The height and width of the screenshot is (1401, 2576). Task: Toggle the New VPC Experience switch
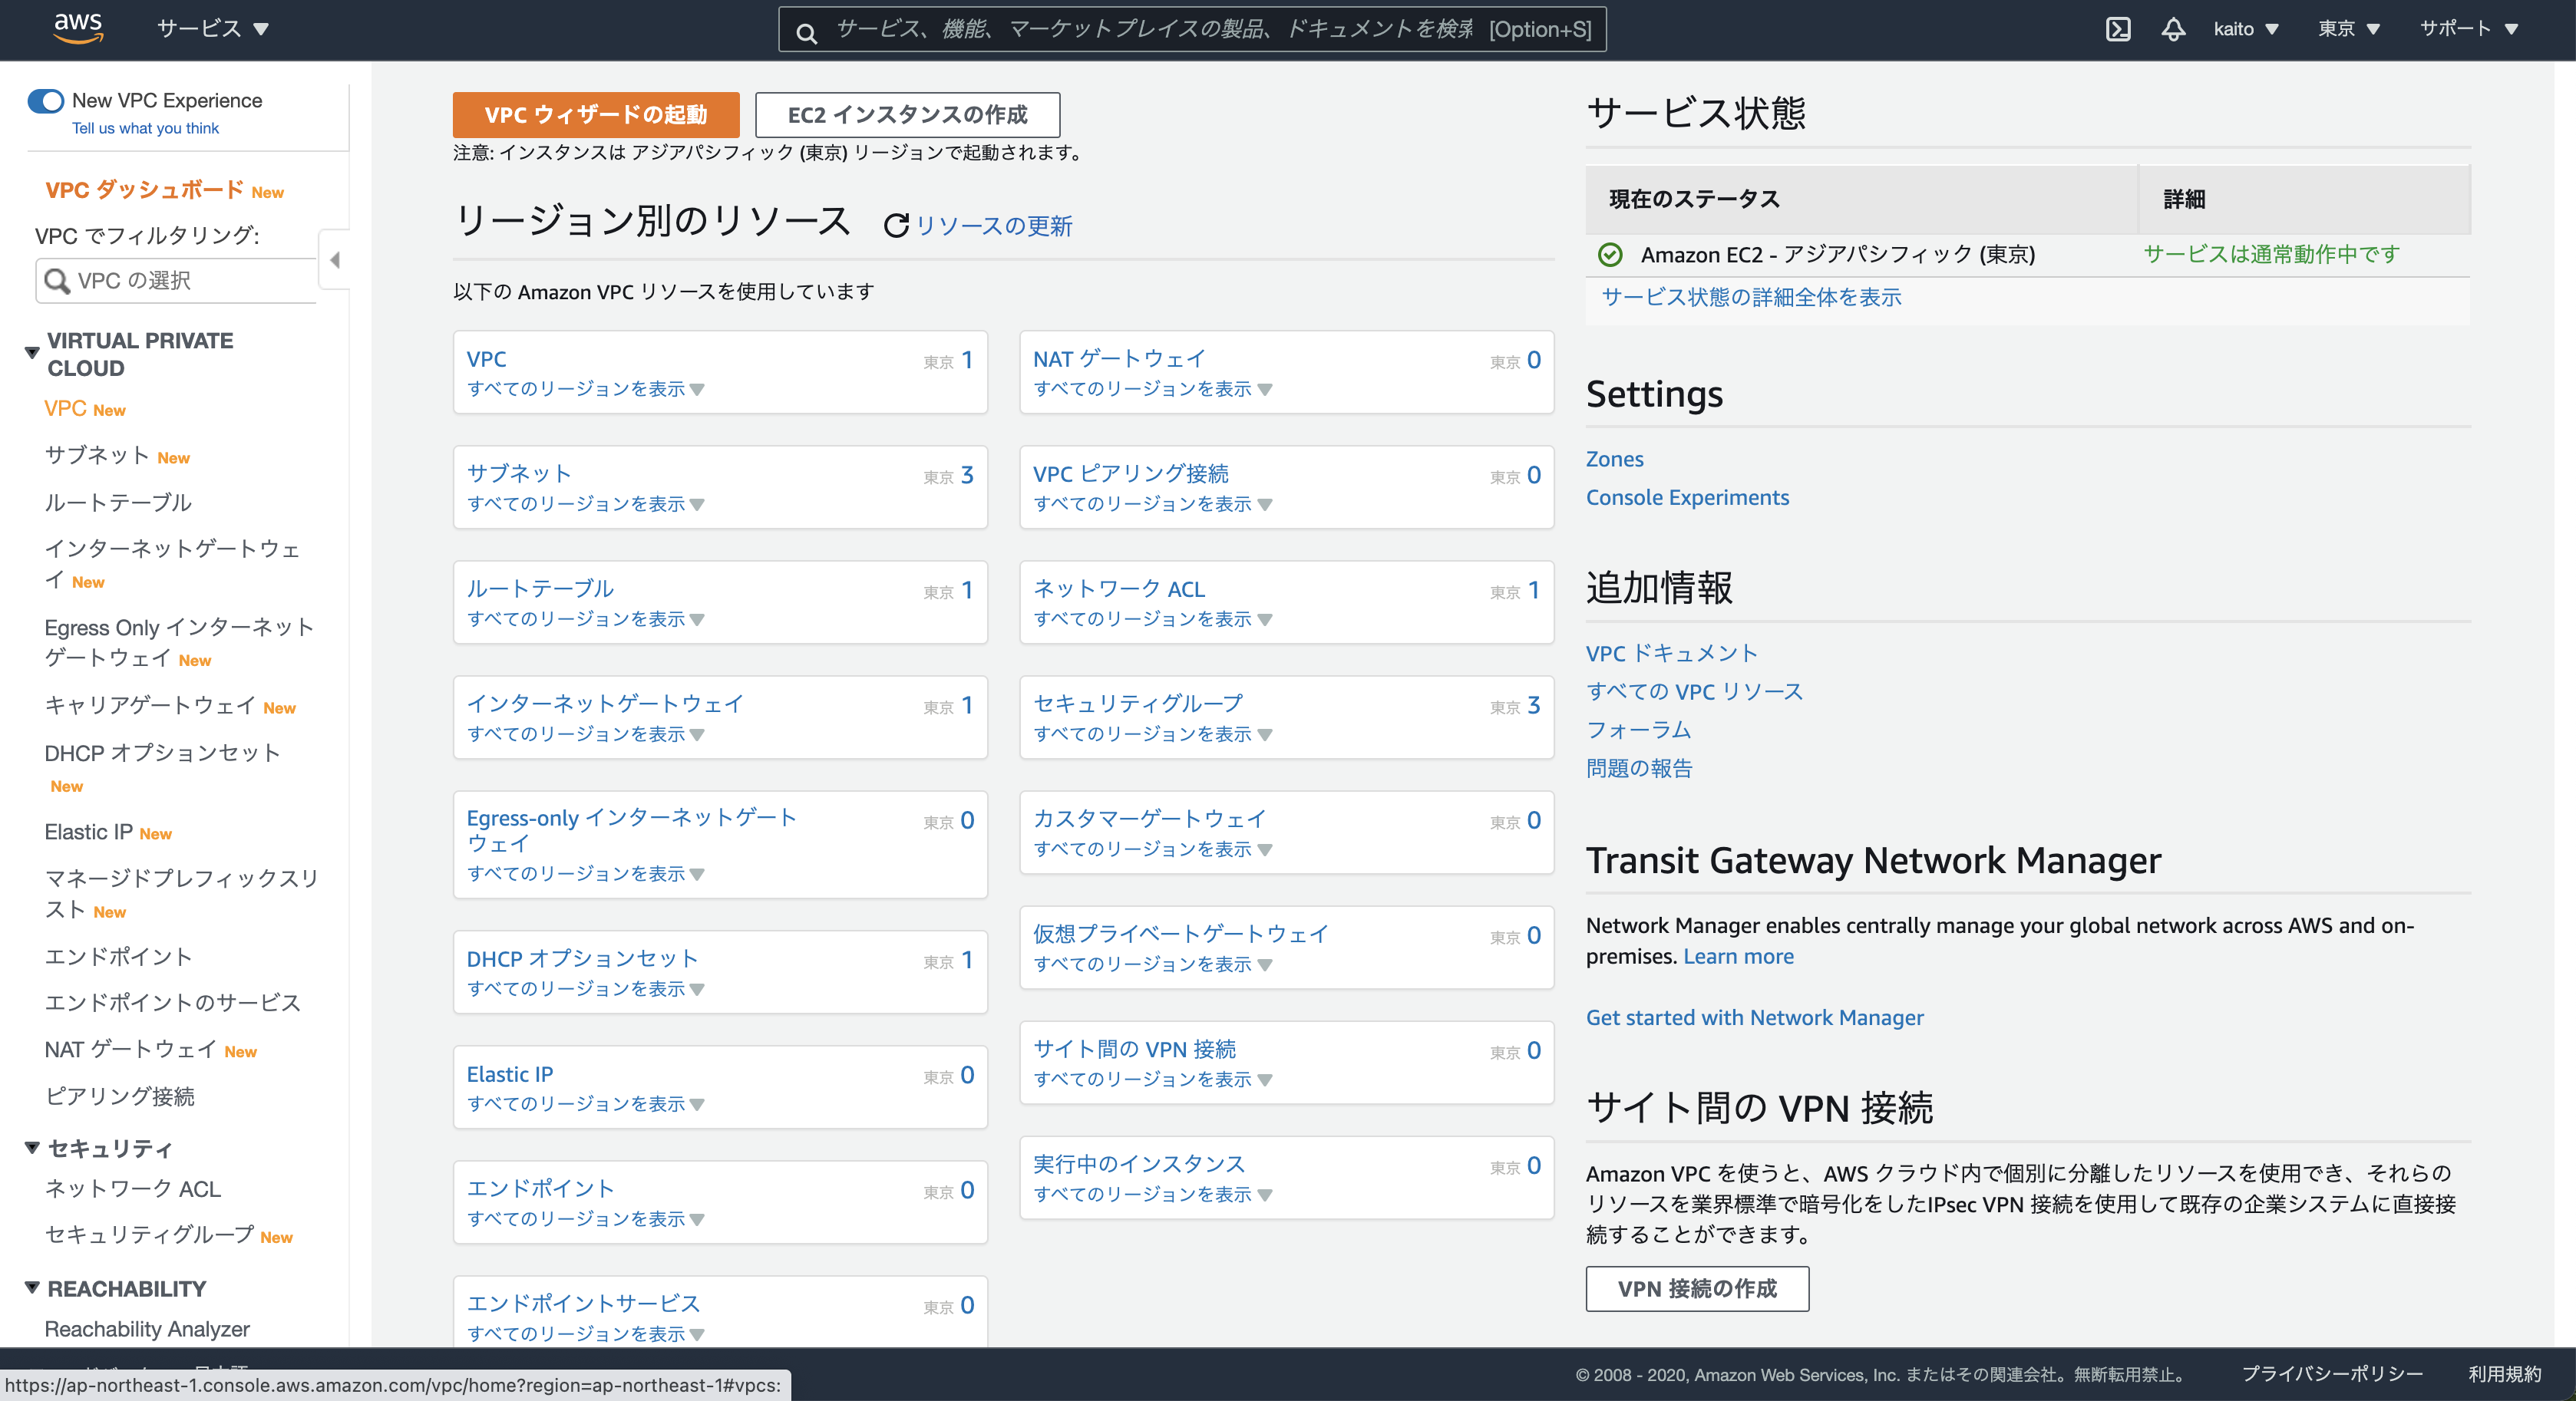(46, 101)
